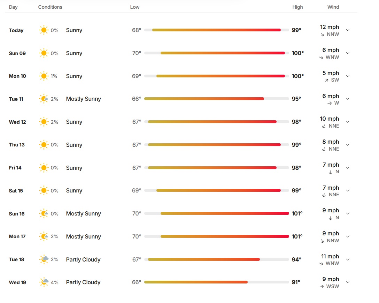Viewport: 379px width, 303px height.
Task: Click the Conditions column header
Action: [50, 7]
